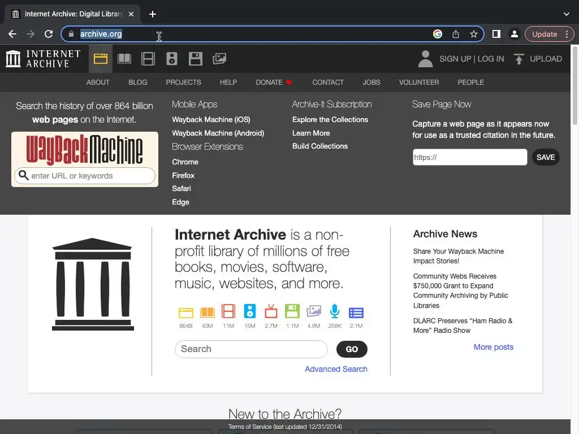Open the BLOG menu item
Viewport: 579px width, 434px height.
pyautogui.click(x=138, y=83)
